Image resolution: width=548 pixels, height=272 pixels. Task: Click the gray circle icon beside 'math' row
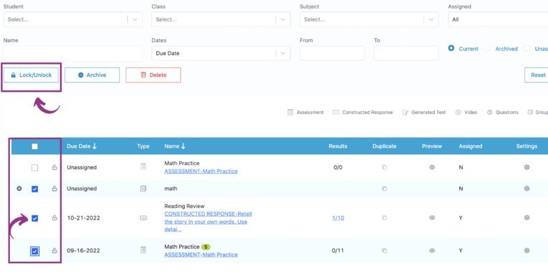[19, 189]
